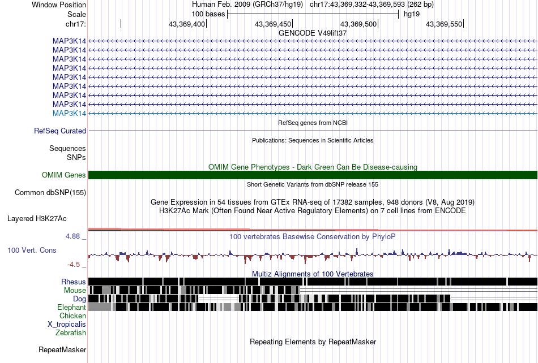Click the Dog alignment label

pos(80,299)
